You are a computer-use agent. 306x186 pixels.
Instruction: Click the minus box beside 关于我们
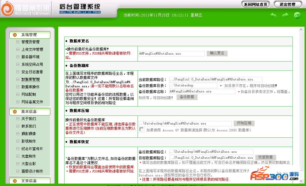(x=18, y=118)
